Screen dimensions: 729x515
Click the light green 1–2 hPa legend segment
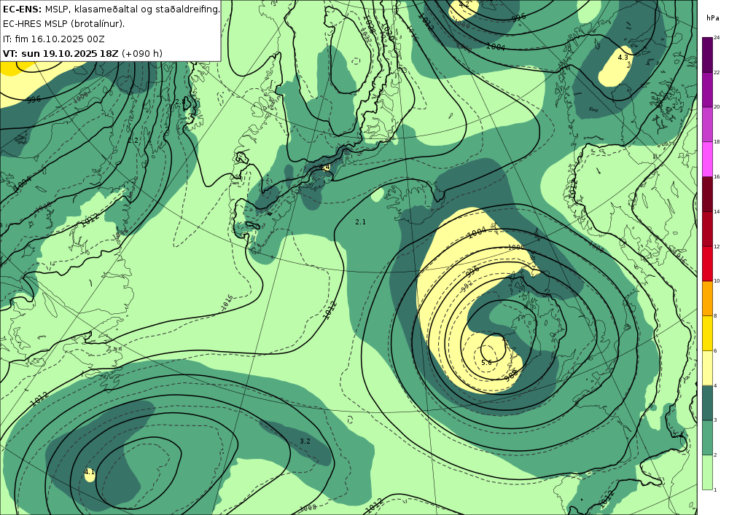point(707,472)
